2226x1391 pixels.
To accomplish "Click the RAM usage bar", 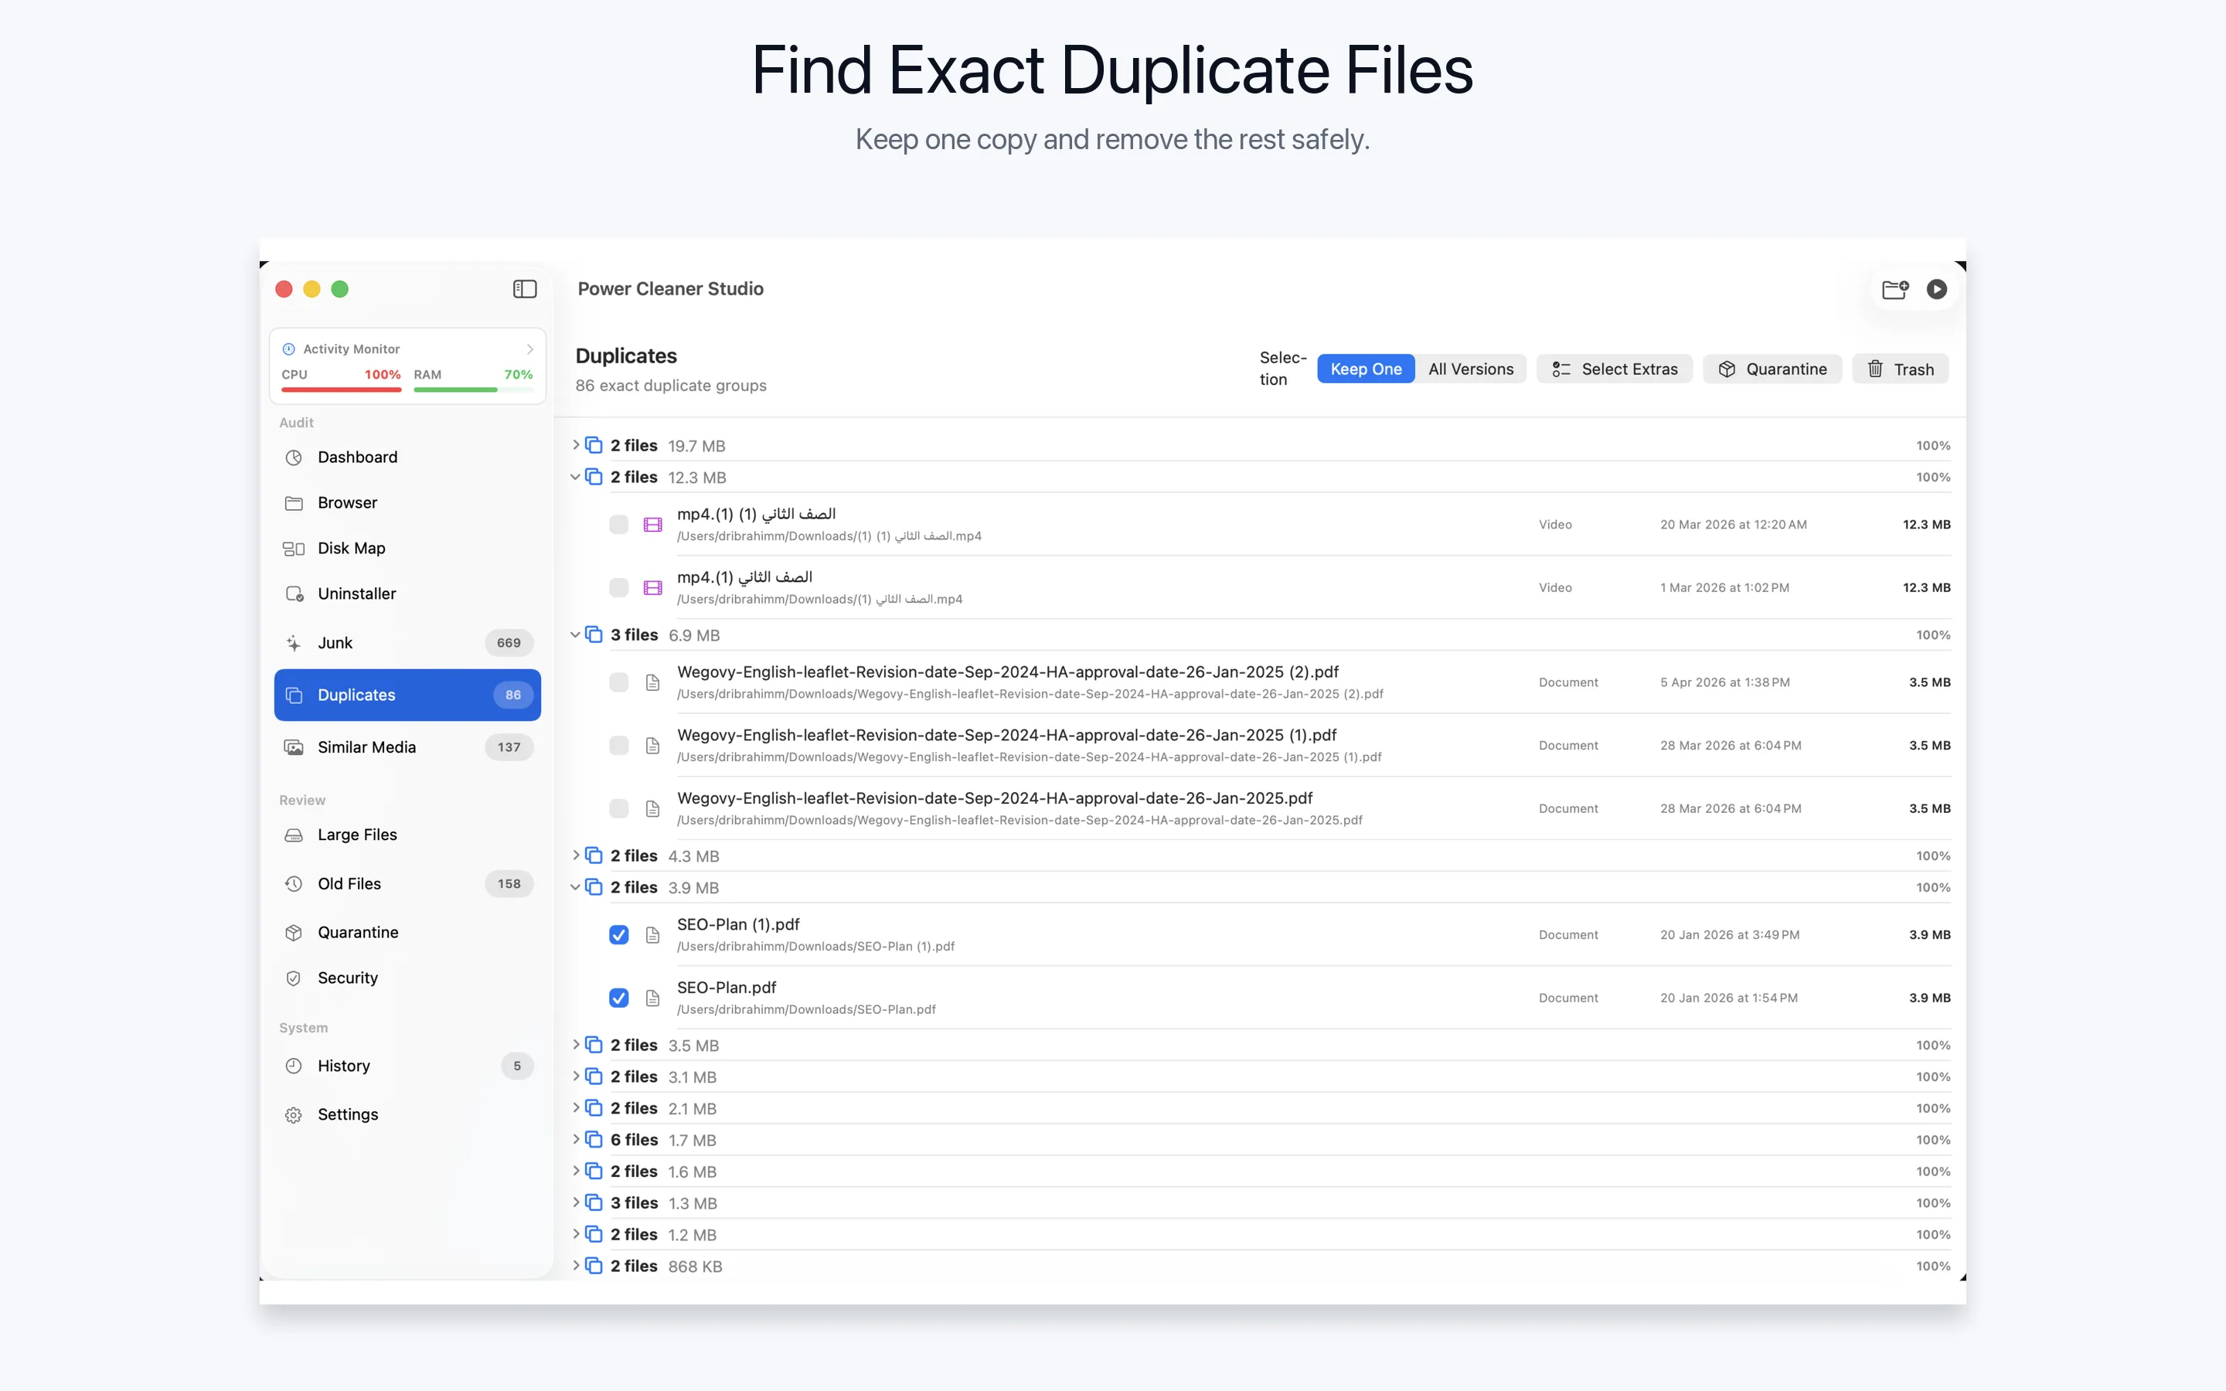I will point(473,390).
